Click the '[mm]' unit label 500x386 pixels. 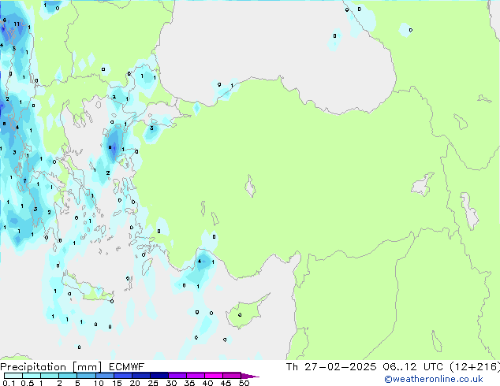87,367
